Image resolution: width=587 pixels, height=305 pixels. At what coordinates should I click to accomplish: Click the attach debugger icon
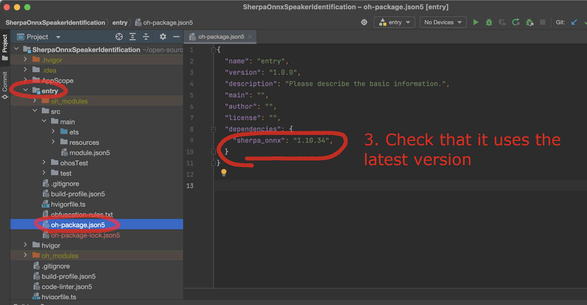529,22
